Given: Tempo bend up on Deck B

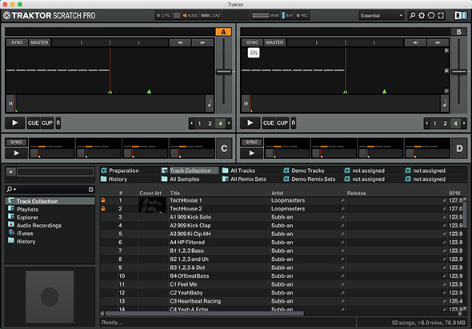Looking at the screenshot, I should (x=438, y=42).
